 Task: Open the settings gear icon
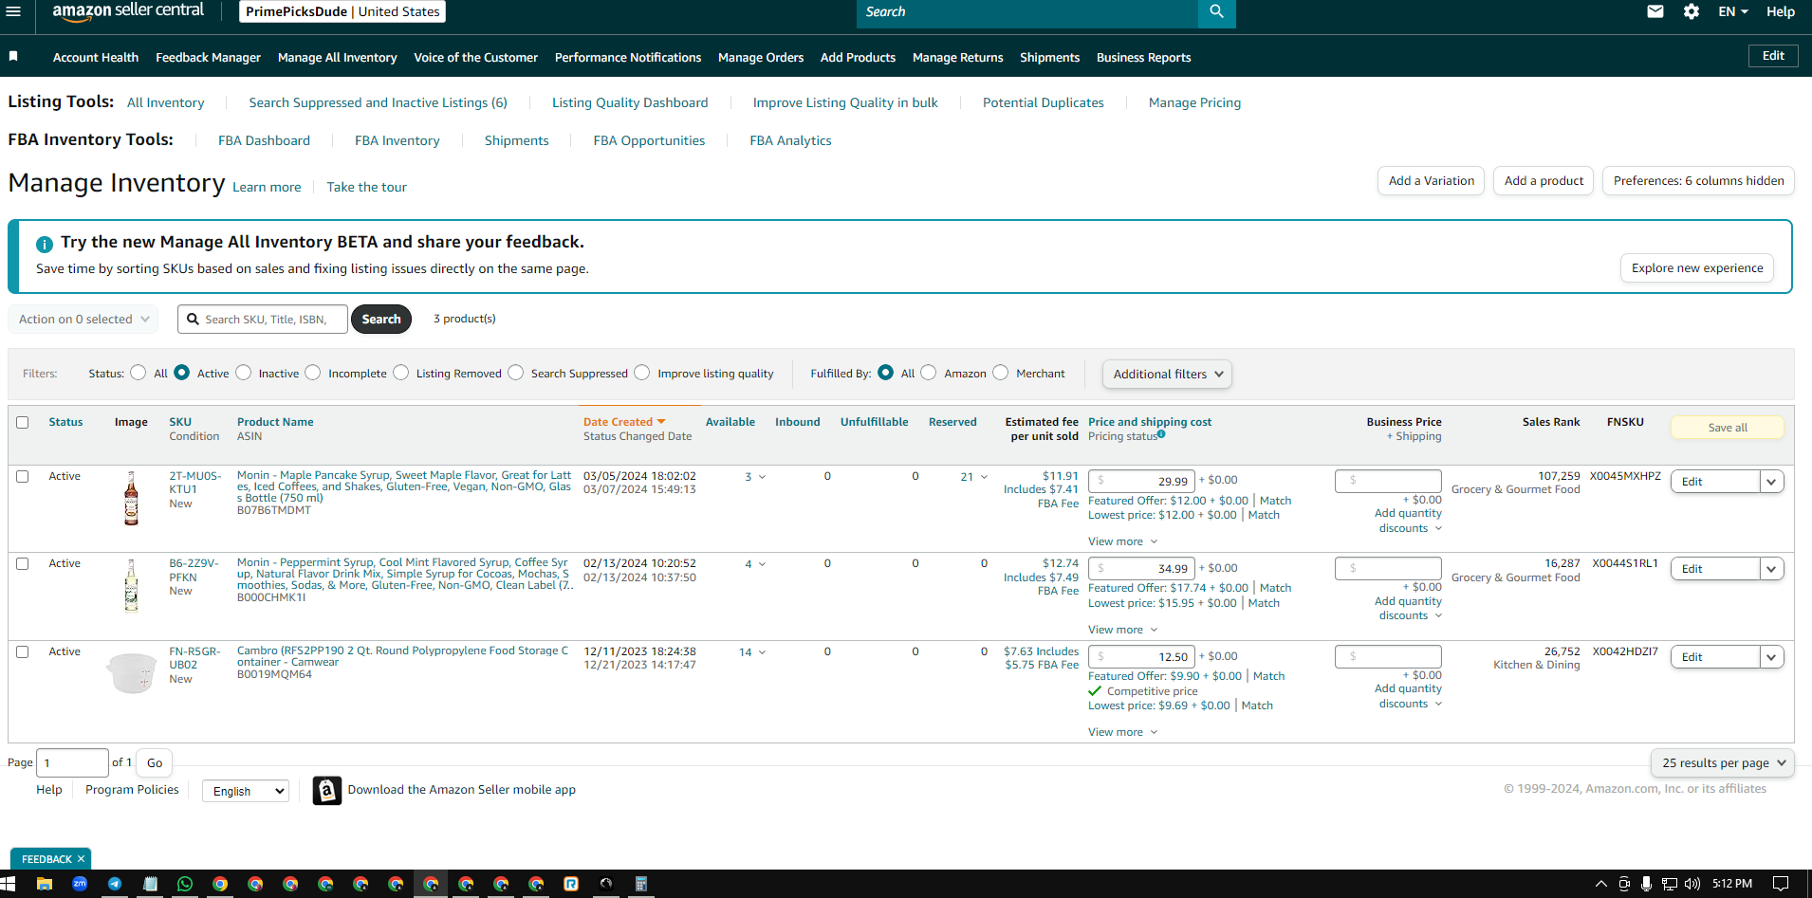point(1692,11)
